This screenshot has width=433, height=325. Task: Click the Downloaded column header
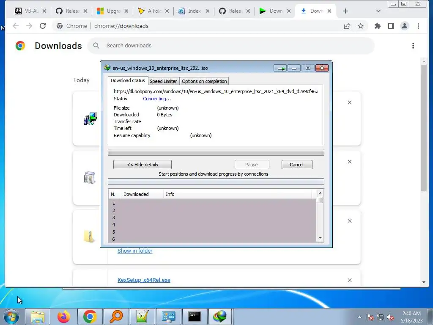tap(142, 194)
